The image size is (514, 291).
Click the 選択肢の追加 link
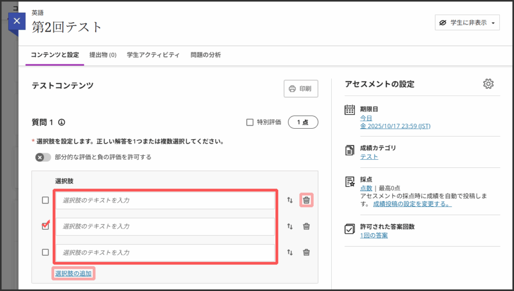pyautogui.click(x=73, y=273)
